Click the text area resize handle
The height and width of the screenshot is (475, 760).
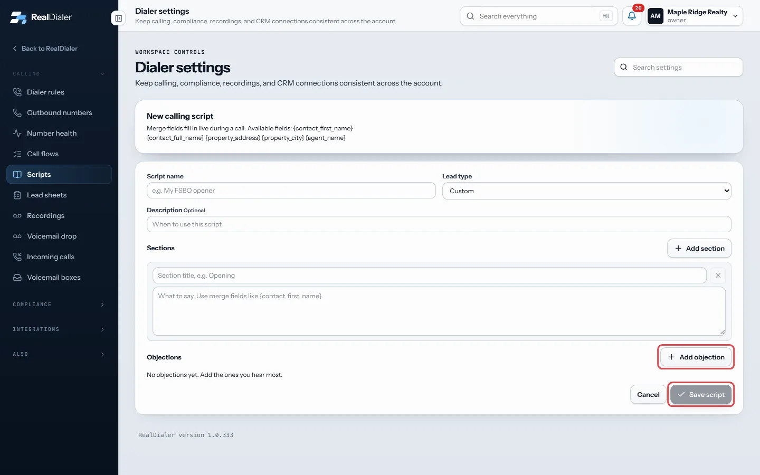tap(722, 332)
